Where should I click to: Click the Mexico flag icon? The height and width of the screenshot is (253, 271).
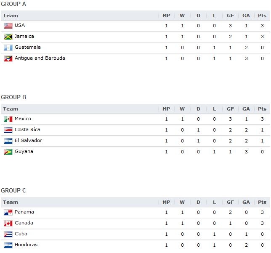point(8,119)
